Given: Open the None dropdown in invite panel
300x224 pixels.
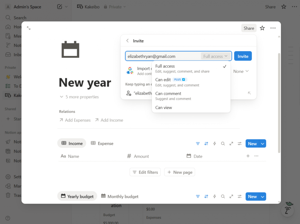Looking at the screenshot, I should 241,71.
